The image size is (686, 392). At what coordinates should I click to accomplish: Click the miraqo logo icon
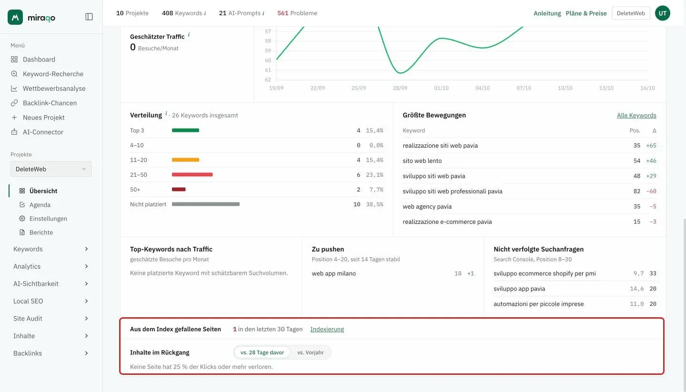tap(15, 17)
